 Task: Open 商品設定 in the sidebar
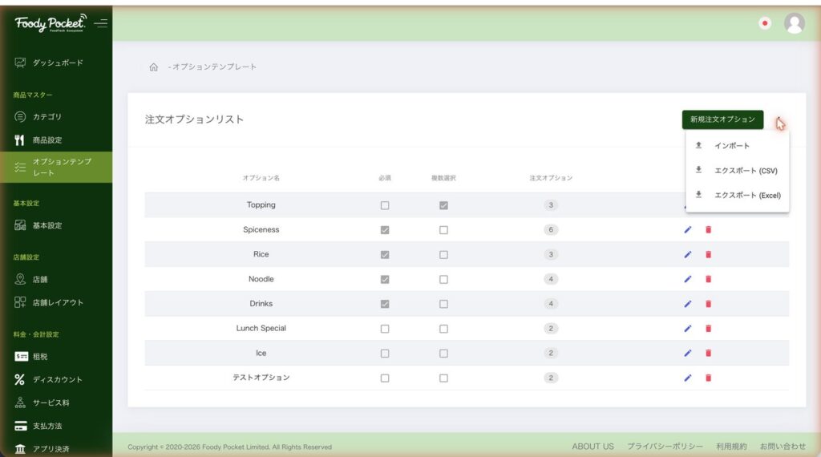[56, 140]
